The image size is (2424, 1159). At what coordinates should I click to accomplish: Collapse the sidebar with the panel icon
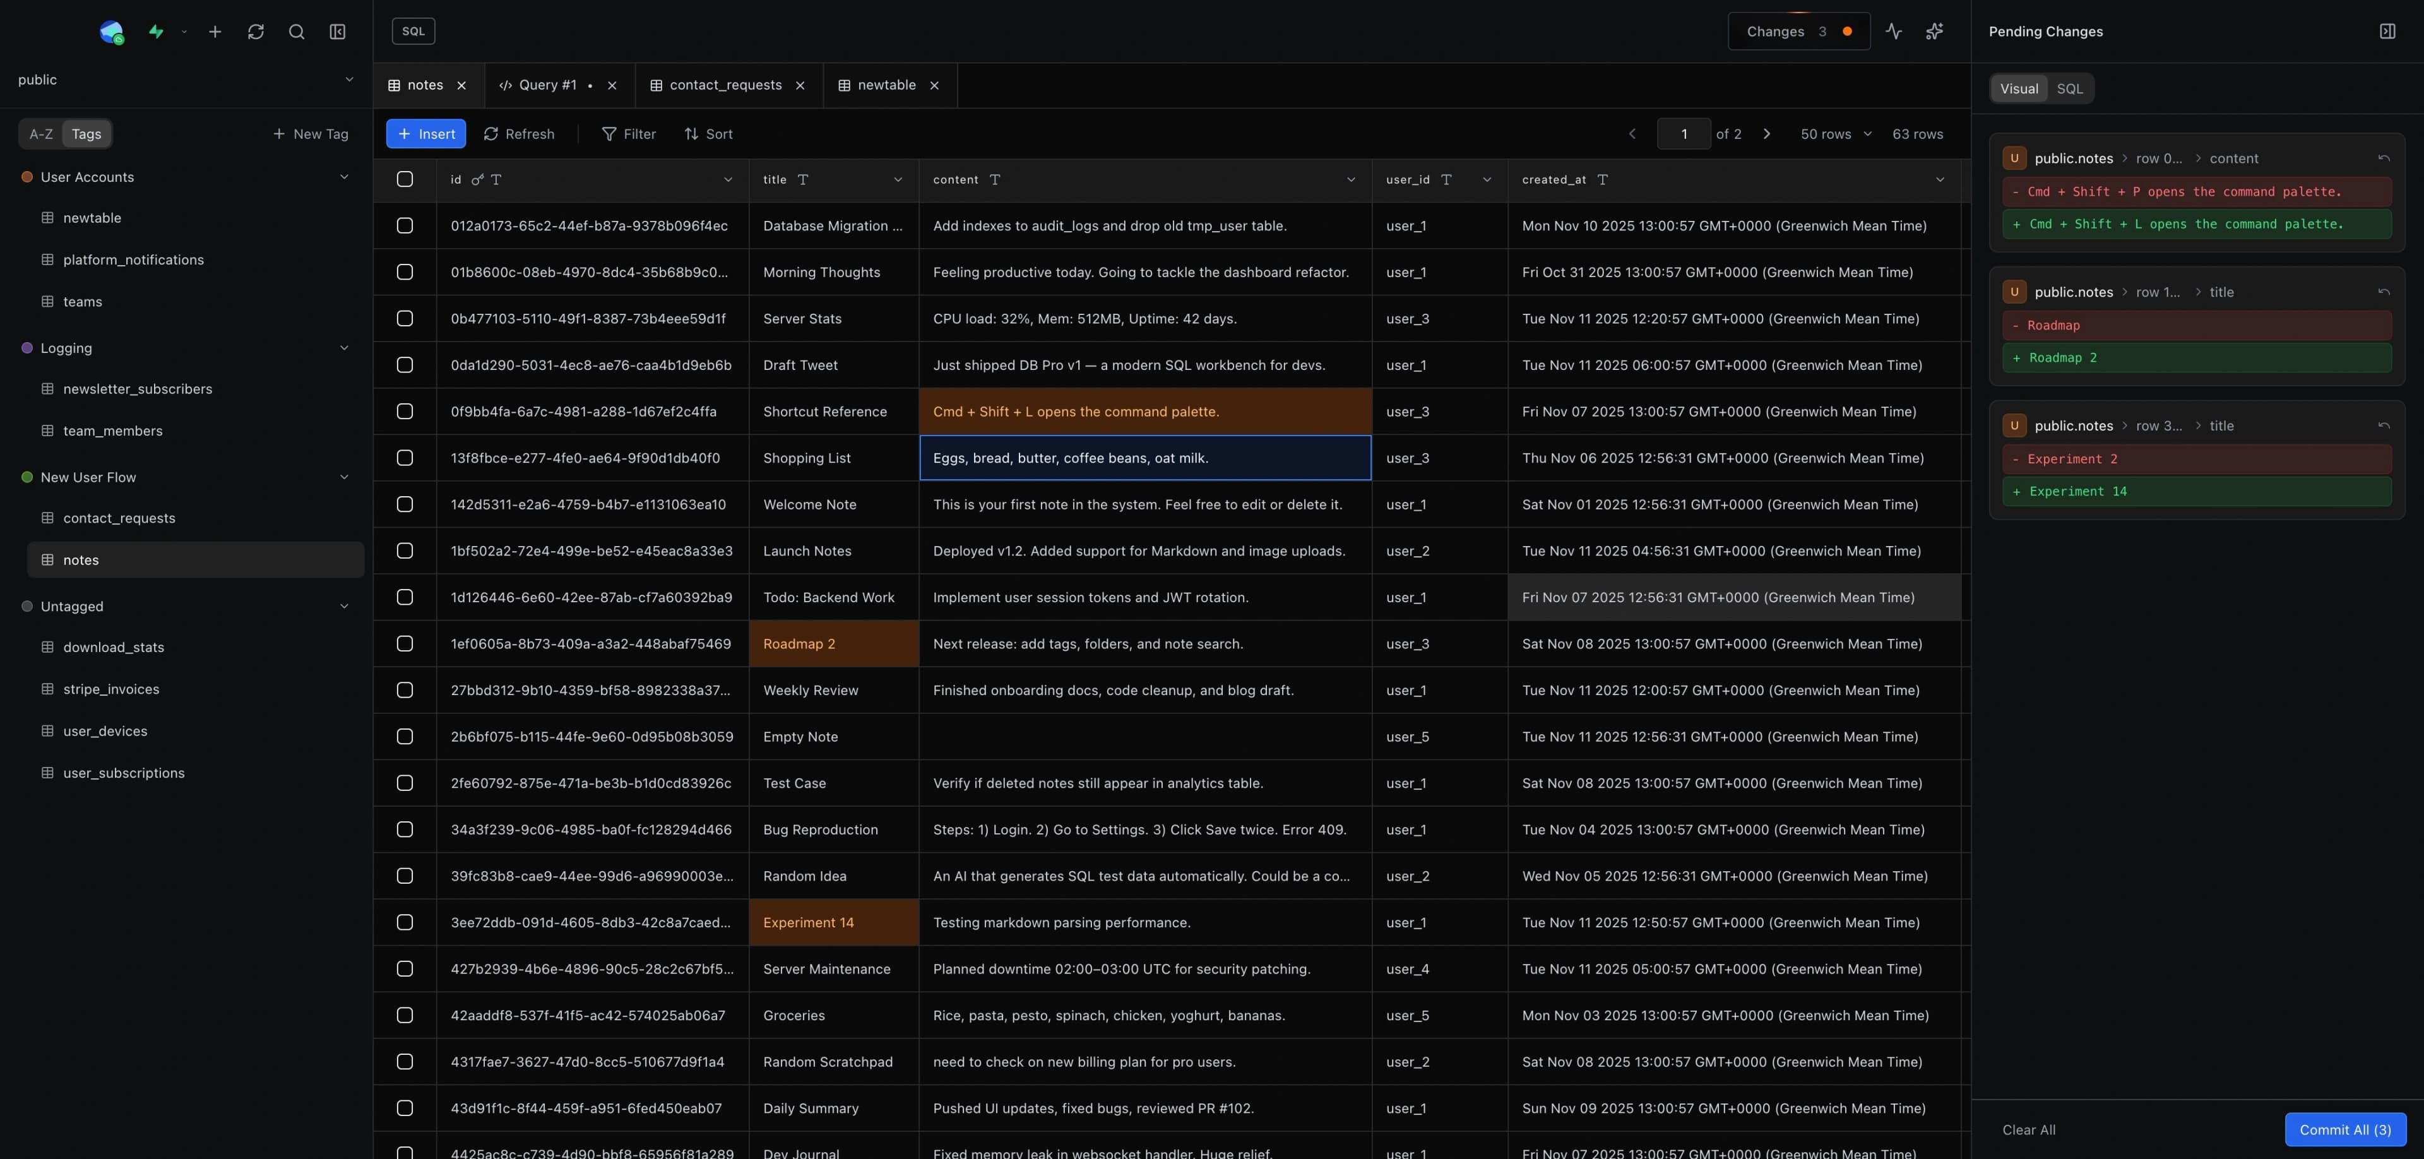click(x=337, y=31)
